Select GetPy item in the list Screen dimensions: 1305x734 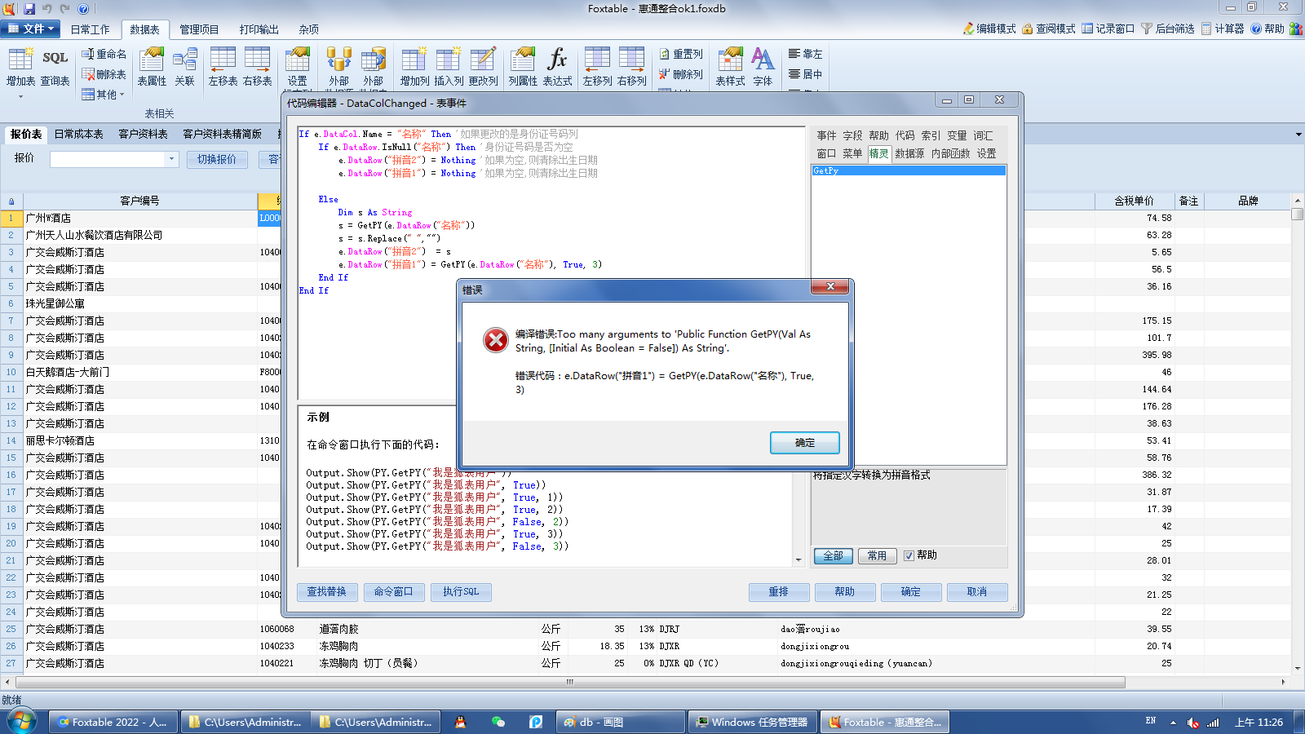coord(909,170)
